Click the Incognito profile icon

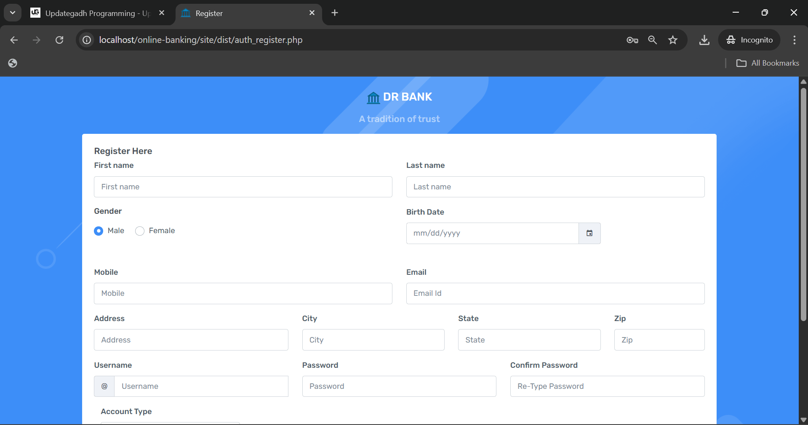tap(731, 40)
